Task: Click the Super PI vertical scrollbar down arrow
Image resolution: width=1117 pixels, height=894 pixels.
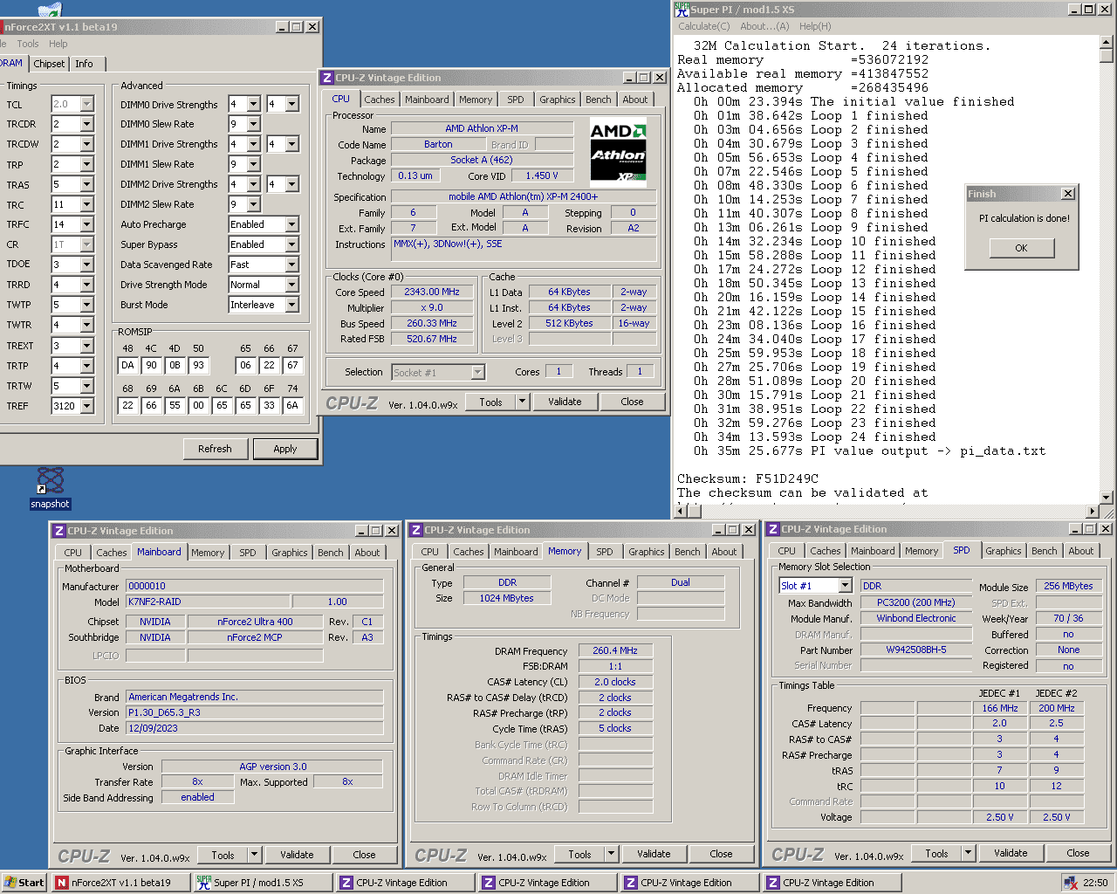Action: tap(1107, 498)
